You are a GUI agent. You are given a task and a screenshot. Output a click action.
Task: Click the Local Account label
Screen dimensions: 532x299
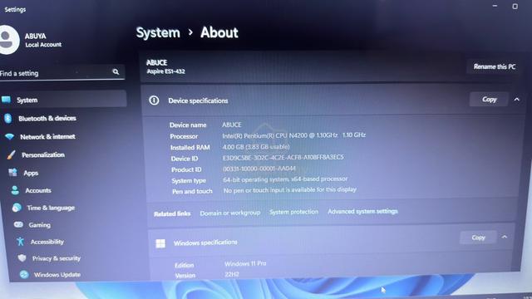43,44
